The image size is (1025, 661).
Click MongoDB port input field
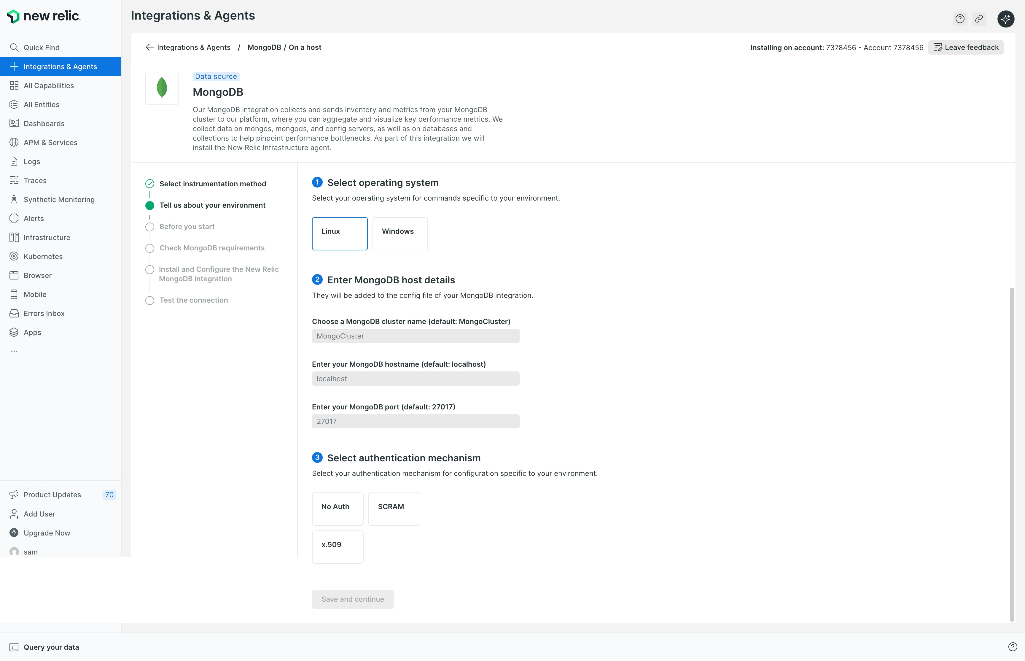[416, 421]
